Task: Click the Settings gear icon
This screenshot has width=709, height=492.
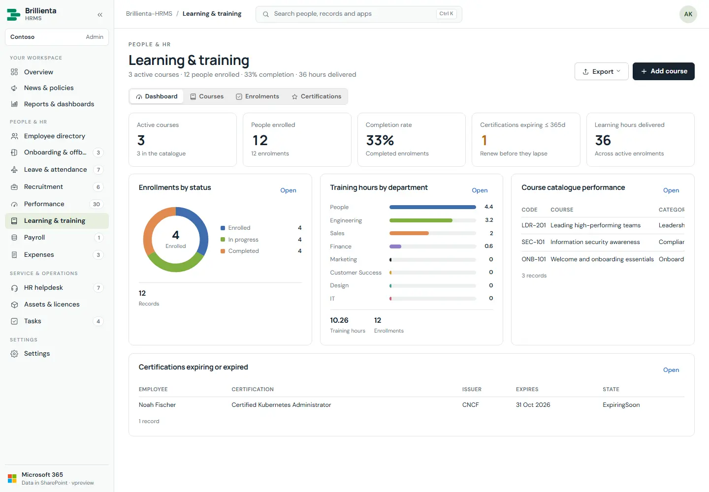Action: tap(14, 354)
